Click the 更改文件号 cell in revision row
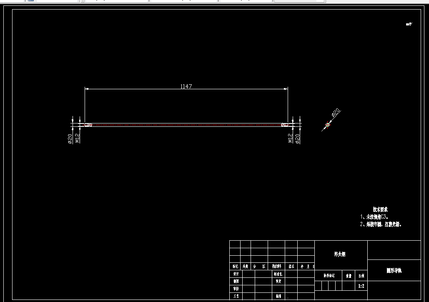The image size is (429, 302). pos(276,266)
